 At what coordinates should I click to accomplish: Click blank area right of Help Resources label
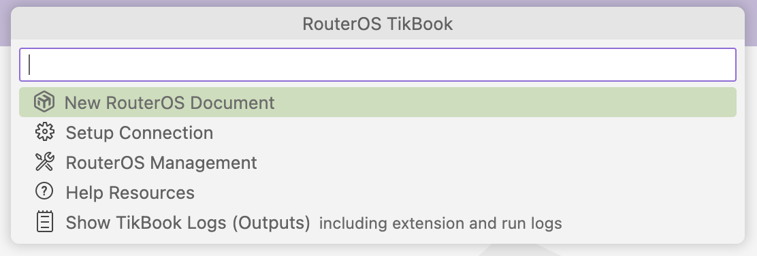point(464,192)
